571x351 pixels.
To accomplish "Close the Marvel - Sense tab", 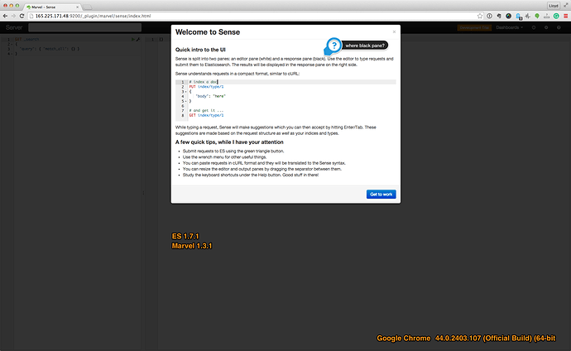I will click(77, 7).
